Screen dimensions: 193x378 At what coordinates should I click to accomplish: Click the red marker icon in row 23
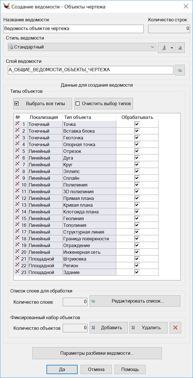(17, 272)
